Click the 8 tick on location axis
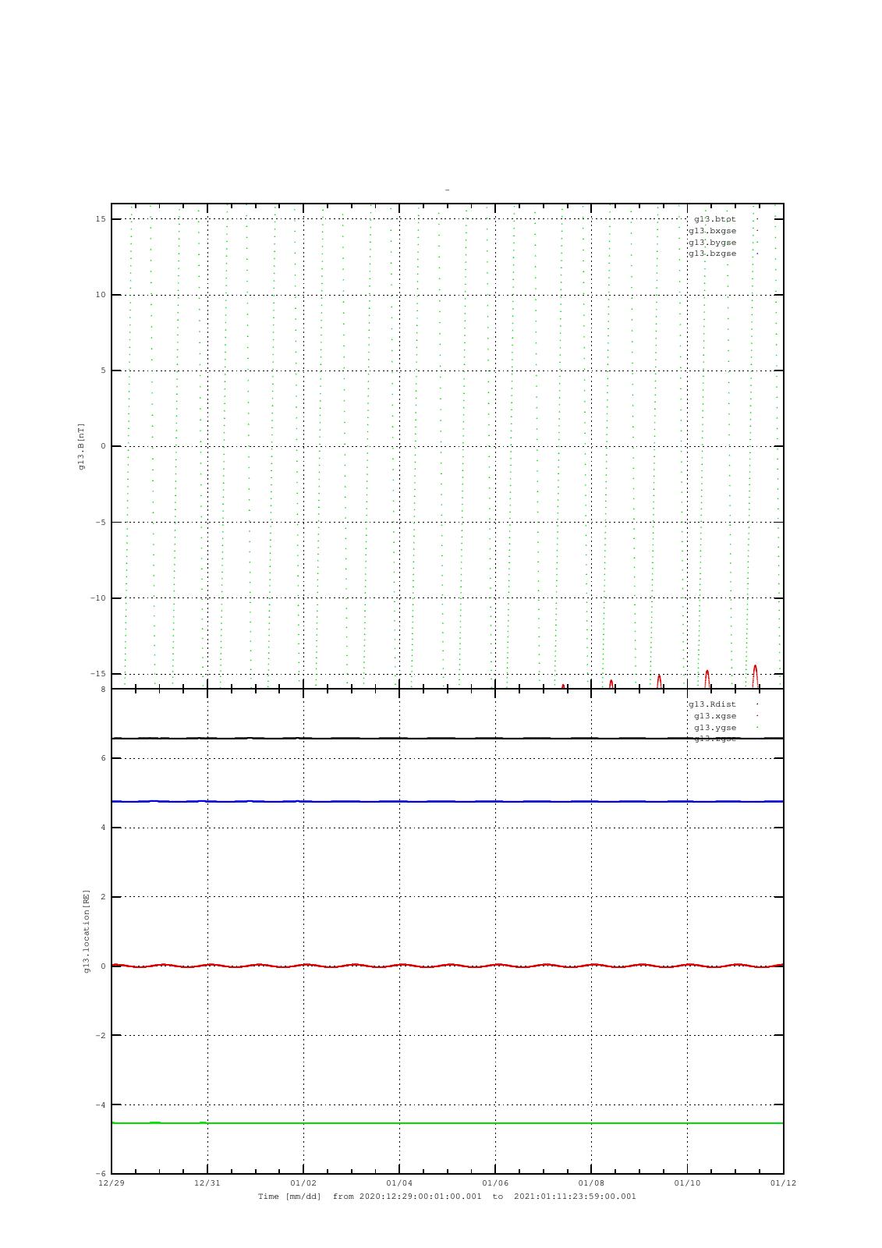Screen dimensions: 882x1248 103,690
